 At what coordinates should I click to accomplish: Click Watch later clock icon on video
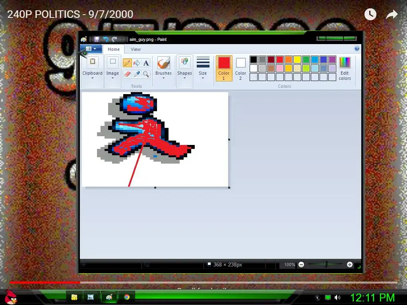click(x=370, y=14)
